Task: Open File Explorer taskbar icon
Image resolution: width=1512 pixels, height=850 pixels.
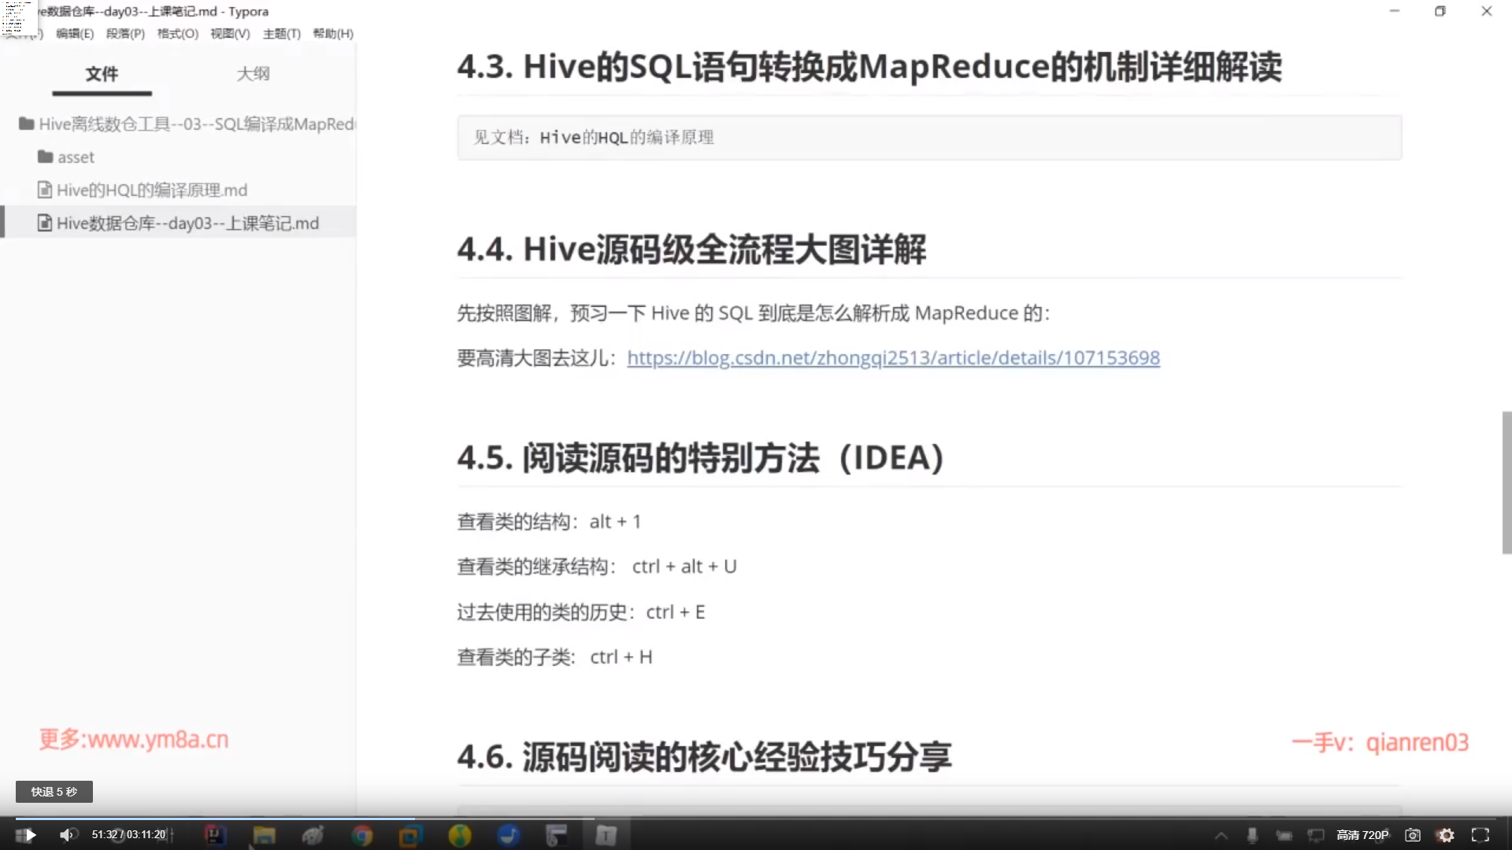Action: coord(264,835)
